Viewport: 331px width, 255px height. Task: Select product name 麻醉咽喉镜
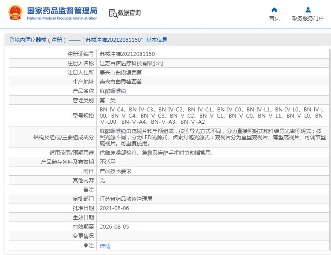pos(113,91)
